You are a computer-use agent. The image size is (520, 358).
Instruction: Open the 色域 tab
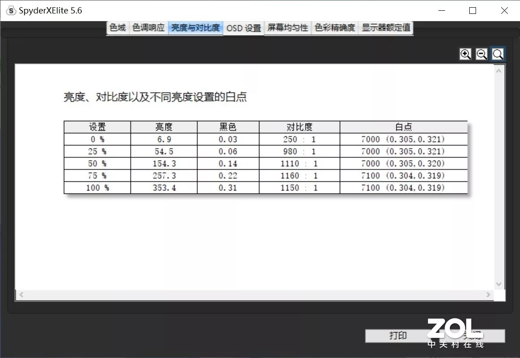coord(118,27)
